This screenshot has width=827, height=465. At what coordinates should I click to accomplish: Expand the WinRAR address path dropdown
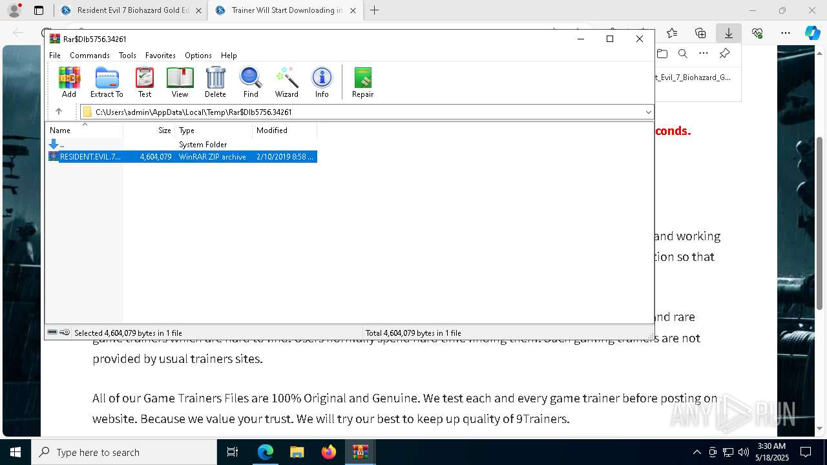[648, 112]
